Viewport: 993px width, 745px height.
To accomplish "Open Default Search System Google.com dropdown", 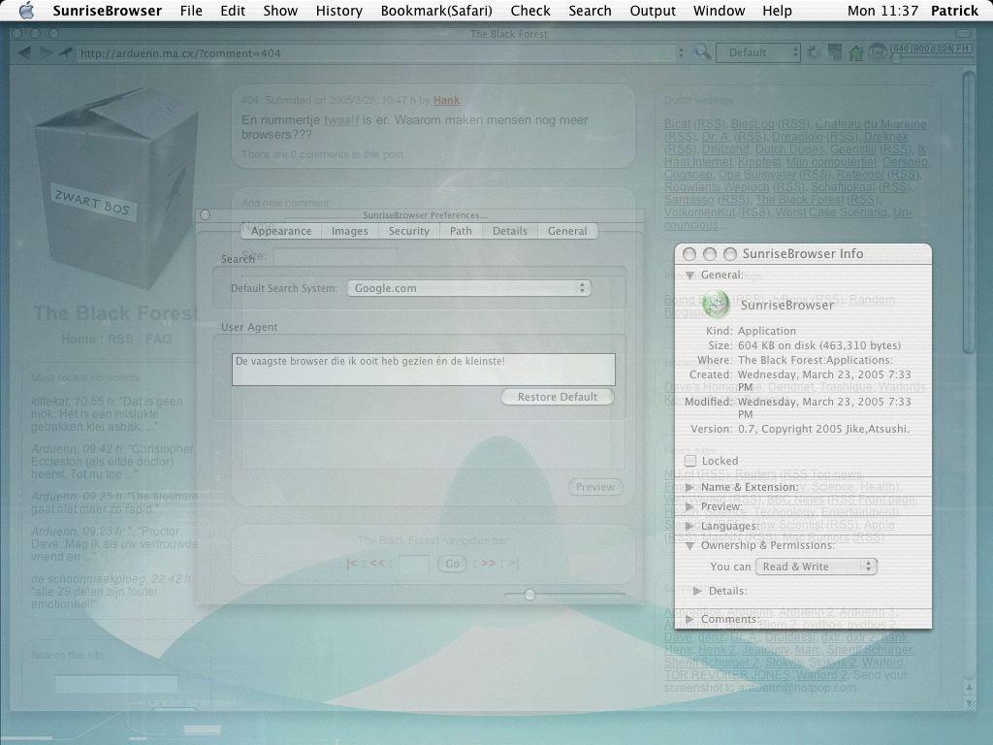I will pyautogui.click(x=468, y=288).
